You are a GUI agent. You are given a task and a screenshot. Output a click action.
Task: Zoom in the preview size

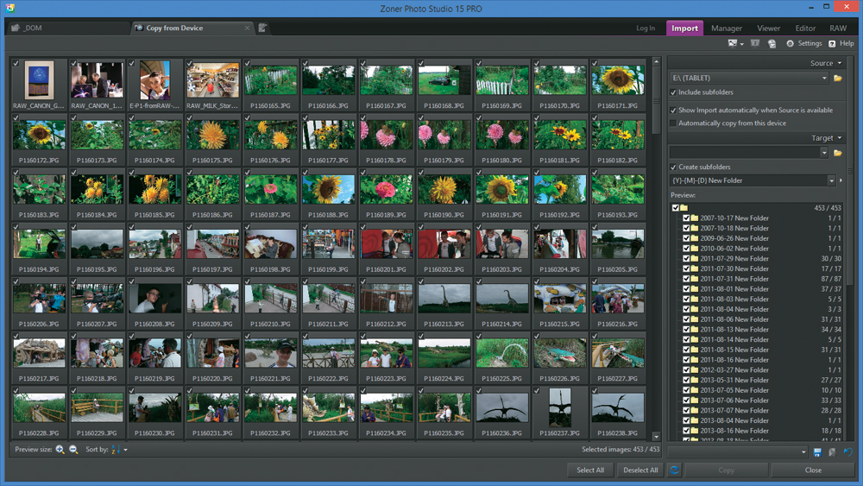pyautogui.click(x=60, y=450)
